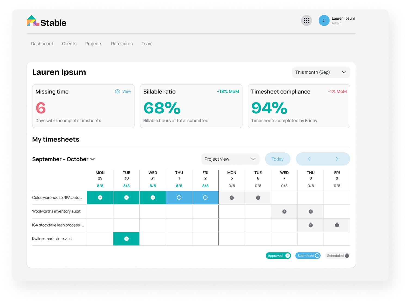View missing time via the eye icon
The image size is (409, 304).
click(118, 92)
